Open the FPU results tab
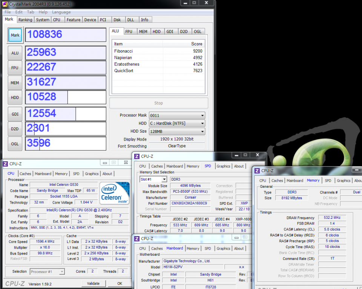 click(130, 31)
